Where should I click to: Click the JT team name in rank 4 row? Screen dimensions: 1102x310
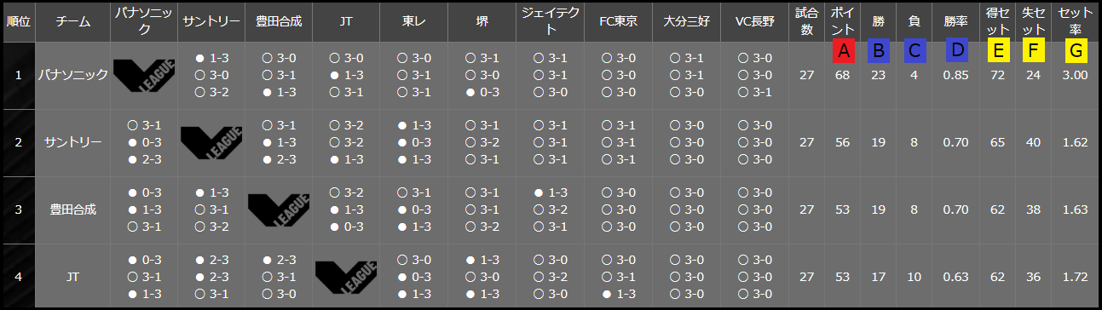point(73,278)
